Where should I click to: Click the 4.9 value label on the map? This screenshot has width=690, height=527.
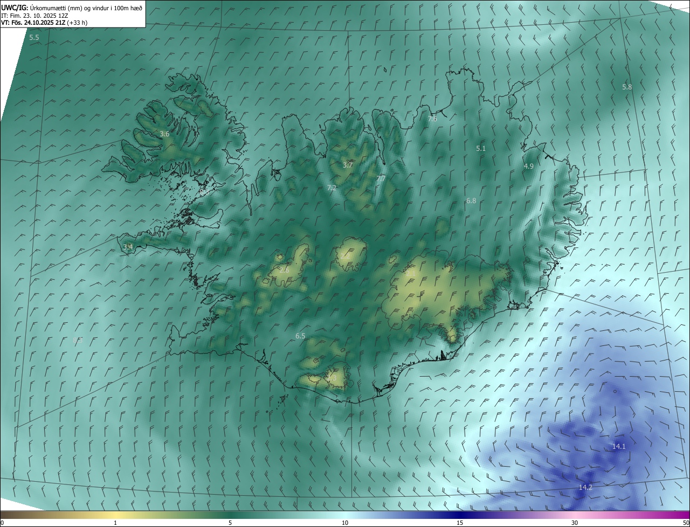(528, 167)
